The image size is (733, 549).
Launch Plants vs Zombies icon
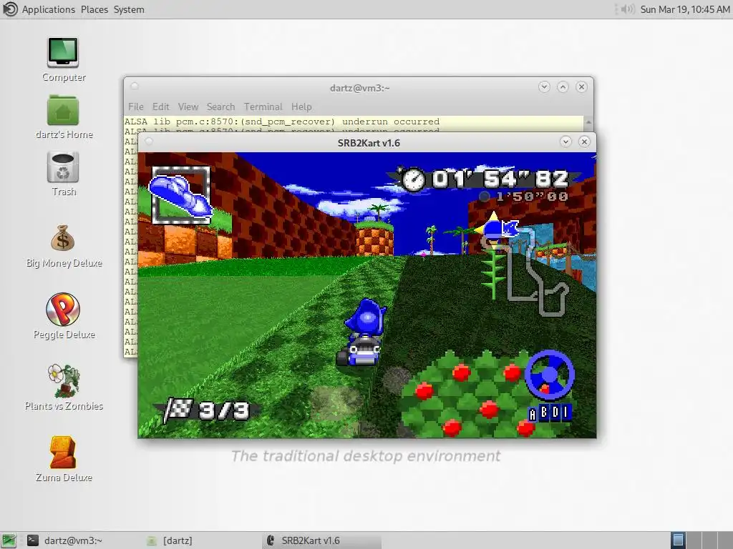[x=63, y=380]
